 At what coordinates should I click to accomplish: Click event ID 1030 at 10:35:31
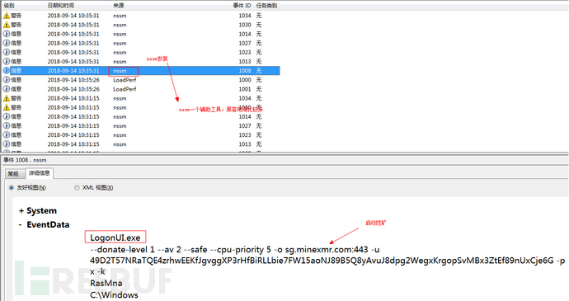coord(245,25)
